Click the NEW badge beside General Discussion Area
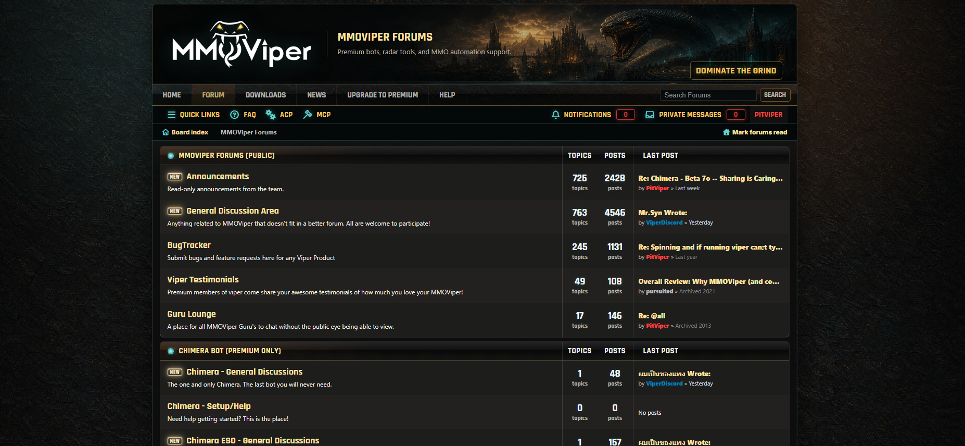This screenshot has width=965, height=446. [x=175, y=211]
